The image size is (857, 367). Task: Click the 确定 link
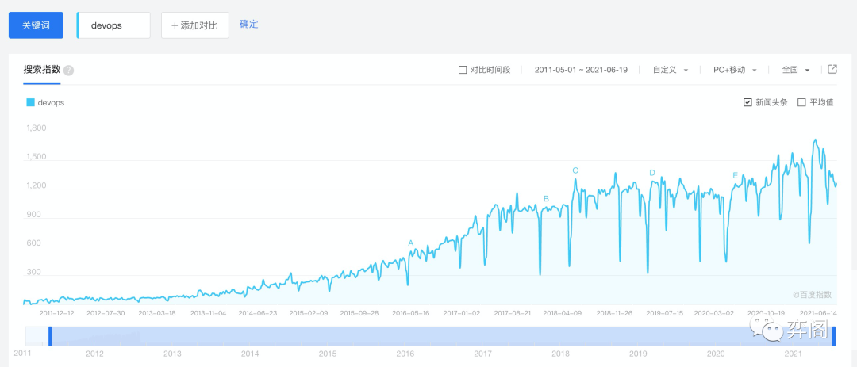pyautogui.click(x=249, y=25)
